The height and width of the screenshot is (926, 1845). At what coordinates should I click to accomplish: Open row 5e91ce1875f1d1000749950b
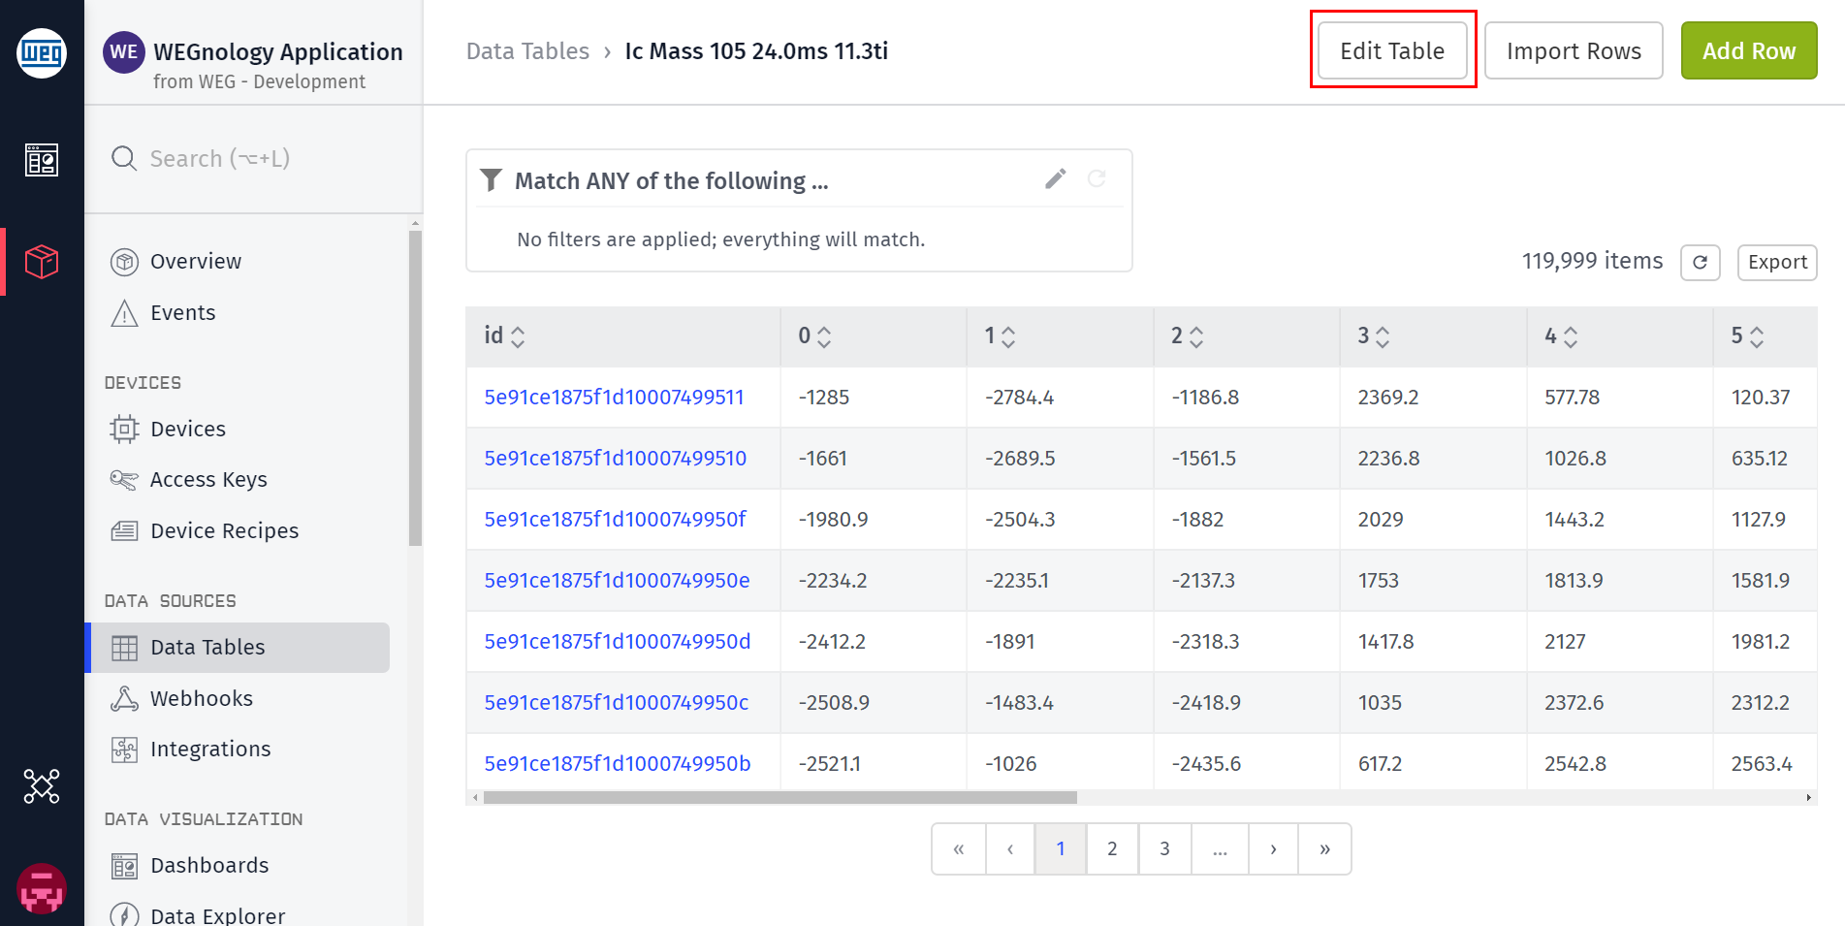pos(618,764)
